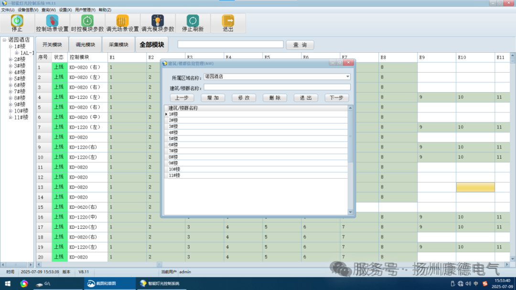The height and width of the screenshot is (290, 516).
Task: Click the 智能灯光控制系统 taskbar icon
Action: (143, 283)
